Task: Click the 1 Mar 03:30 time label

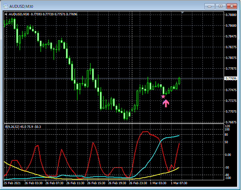Action: pos(158,183)
